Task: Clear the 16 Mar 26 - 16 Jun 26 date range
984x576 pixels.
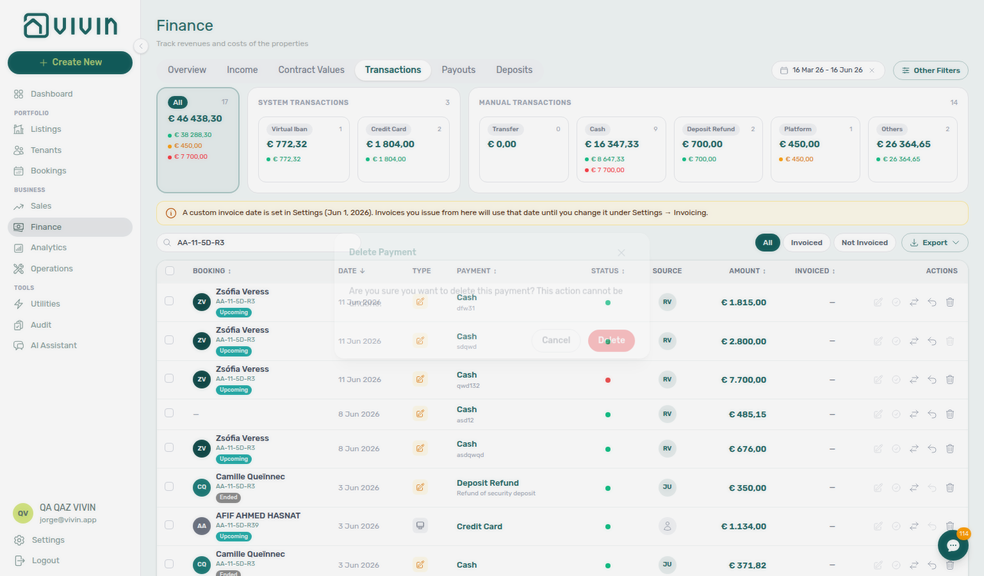Action: coord(872,70)
